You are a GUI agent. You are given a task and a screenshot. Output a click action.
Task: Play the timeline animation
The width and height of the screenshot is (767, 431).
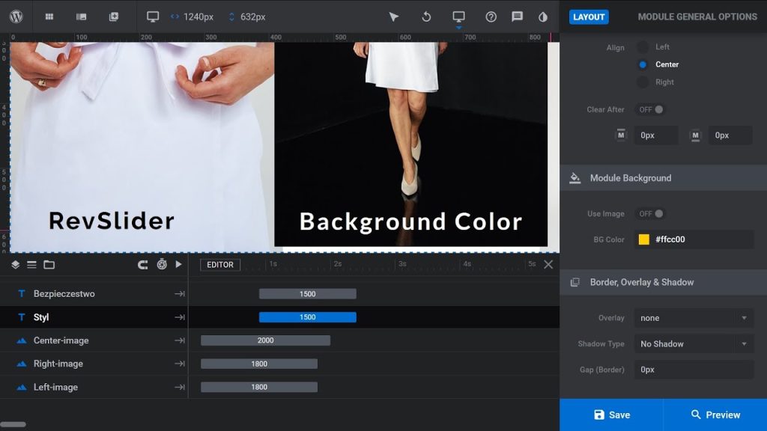coord(178,264)
